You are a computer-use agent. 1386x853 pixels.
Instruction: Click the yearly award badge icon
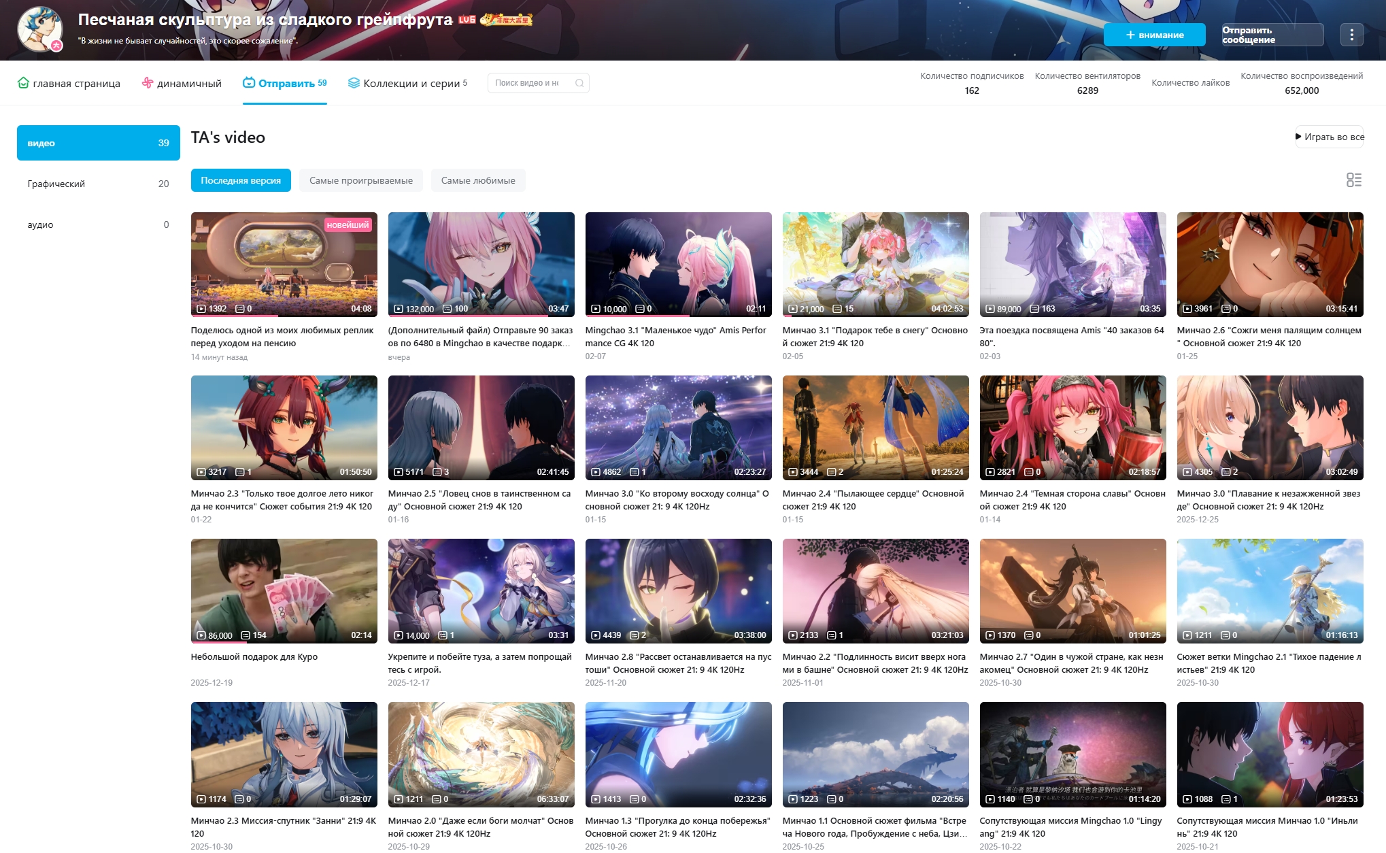506,20
